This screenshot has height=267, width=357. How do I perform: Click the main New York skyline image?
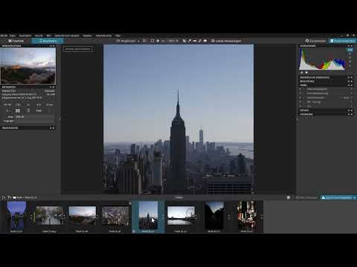(178, 119)
